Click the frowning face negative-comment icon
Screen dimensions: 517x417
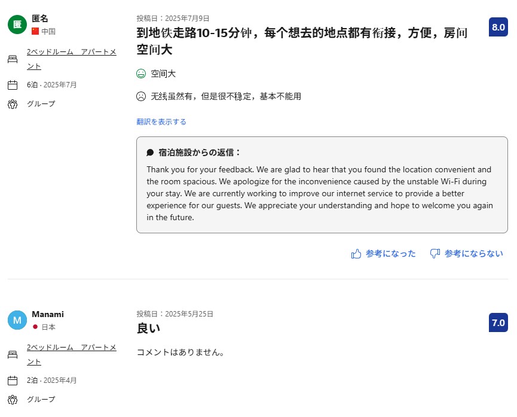[x=141, y=96]
